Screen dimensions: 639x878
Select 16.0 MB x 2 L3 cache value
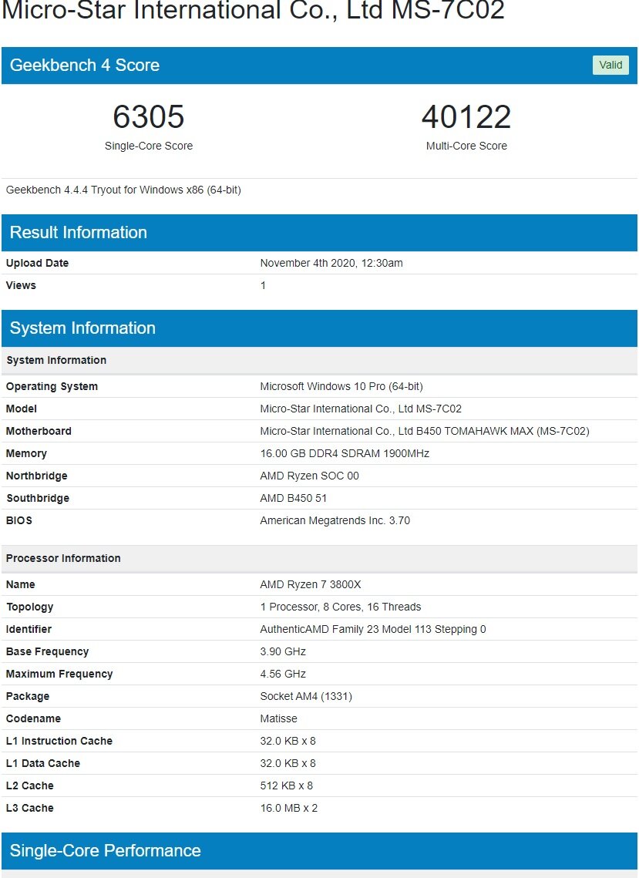coord(288,809)
